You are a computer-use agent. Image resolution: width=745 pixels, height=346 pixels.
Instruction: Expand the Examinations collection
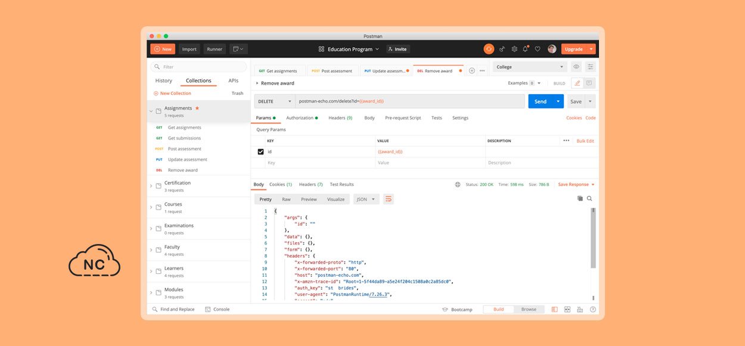coord(151,229)
